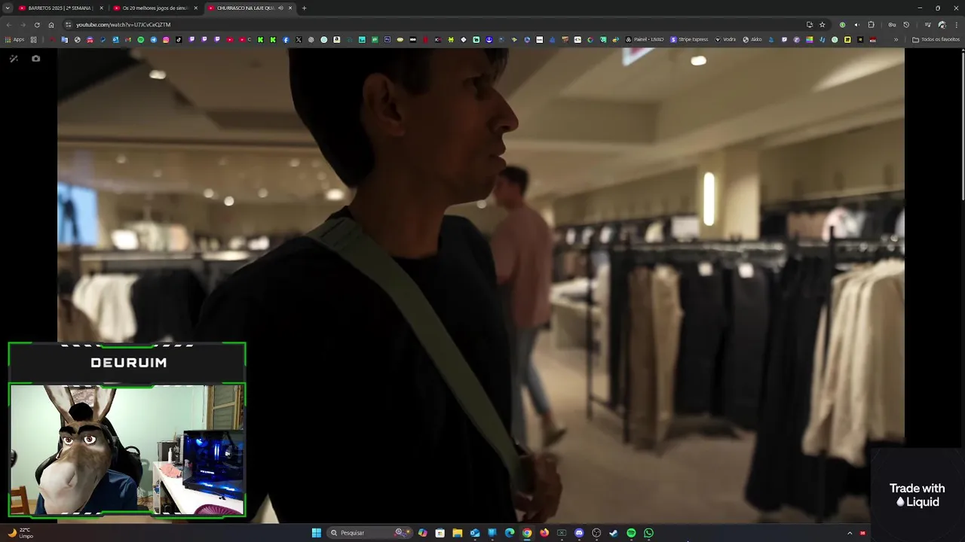The image size is (965, 542).
Task: Open Spotify bookmark in bookmarks bar
Action: [140, 40]
